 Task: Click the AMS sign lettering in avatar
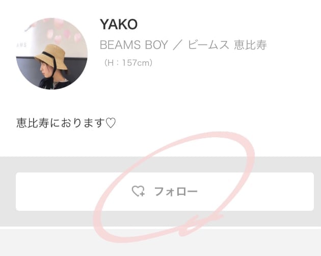(x=22, y=45)
